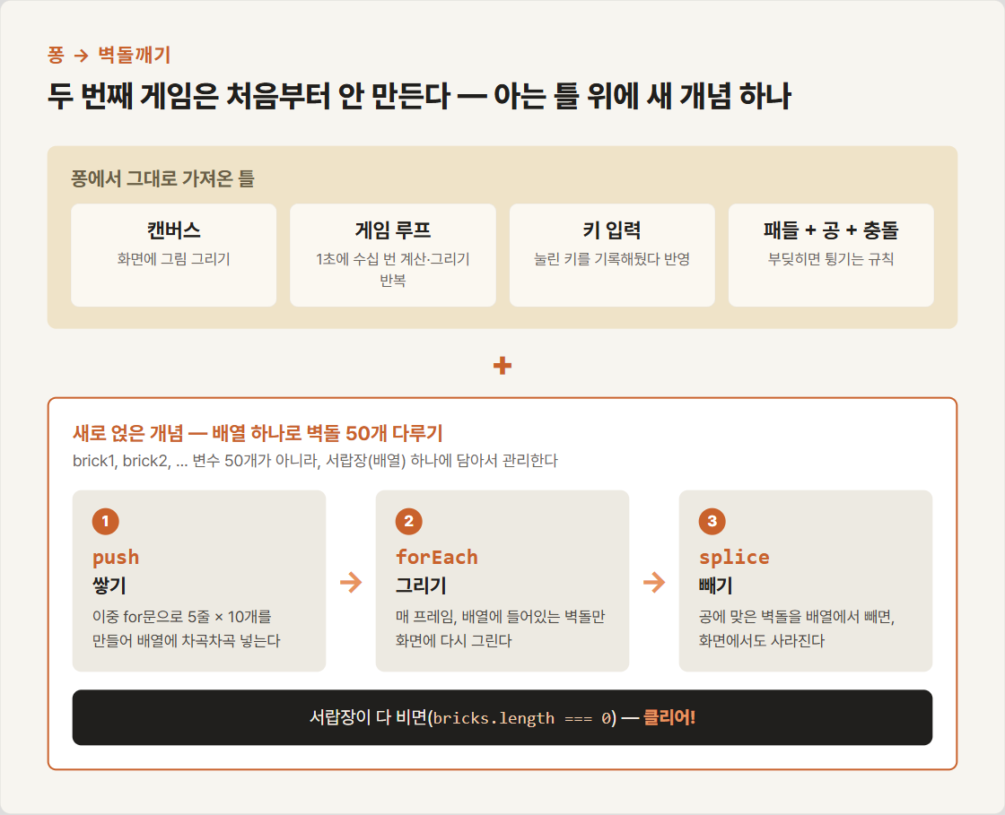The image size is (1005, 815).
Task: Select the '패들 + 공 + 충돌' card
Action: 831,255
